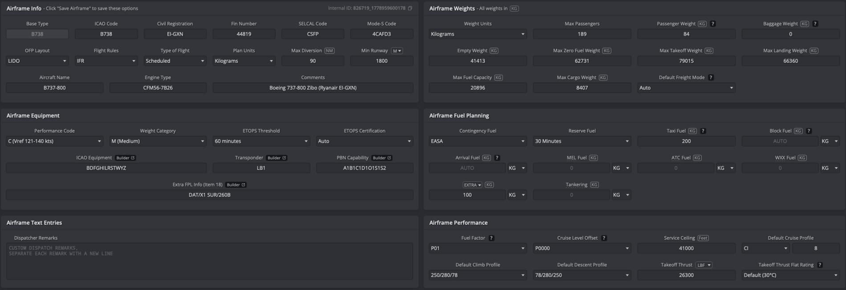This screenshot has width=846, height=290.
Task: Open the Default Cruise Profile CI dropdown
Action: 765,248
